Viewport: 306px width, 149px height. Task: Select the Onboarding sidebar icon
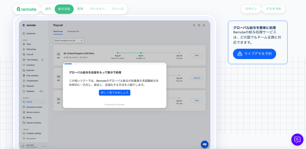tap(24, 49)
